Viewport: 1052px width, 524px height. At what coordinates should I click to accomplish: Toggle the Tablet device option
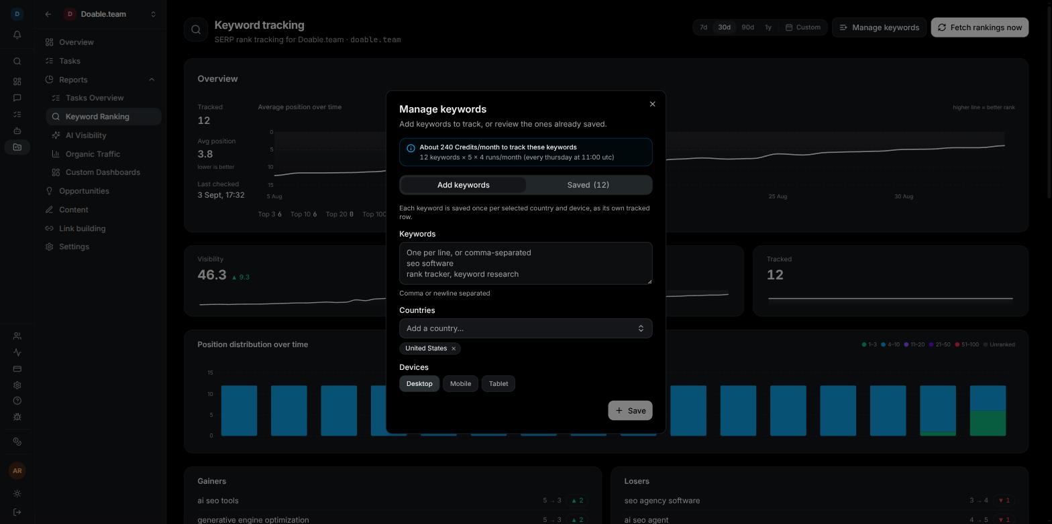(x=498, y=384)
